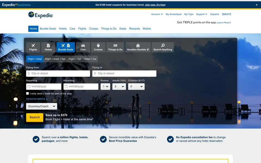This screenshot has height=163, width=261.
Task: Click location pin in Flying from field
Action: (29, 73)
